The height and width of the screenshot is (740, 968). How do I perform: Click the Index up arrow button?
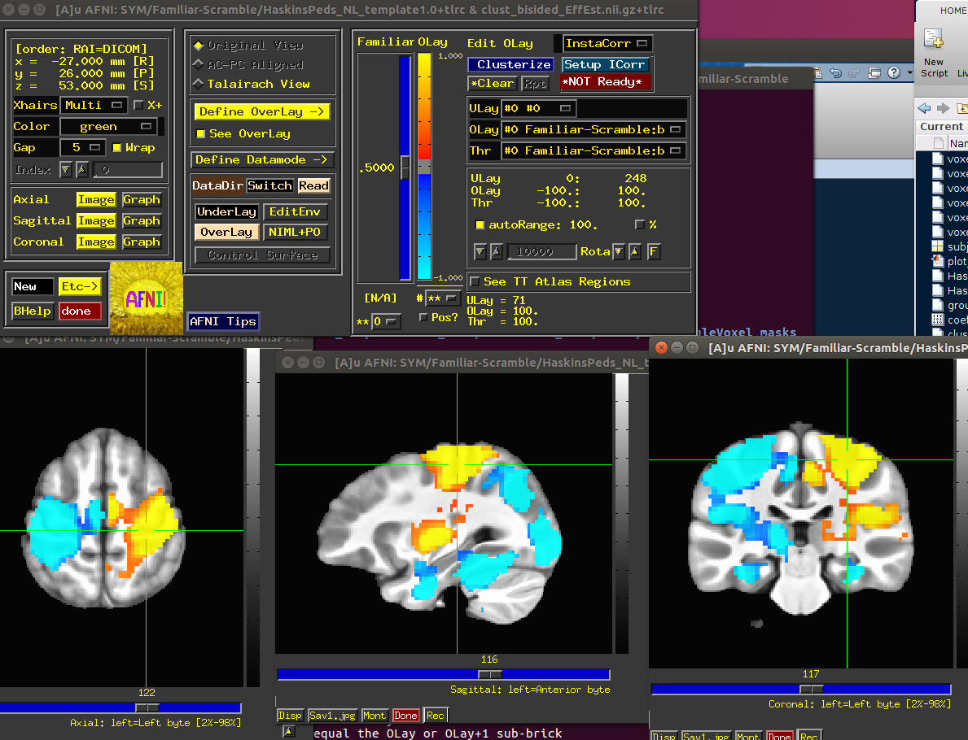coord(82,170)
